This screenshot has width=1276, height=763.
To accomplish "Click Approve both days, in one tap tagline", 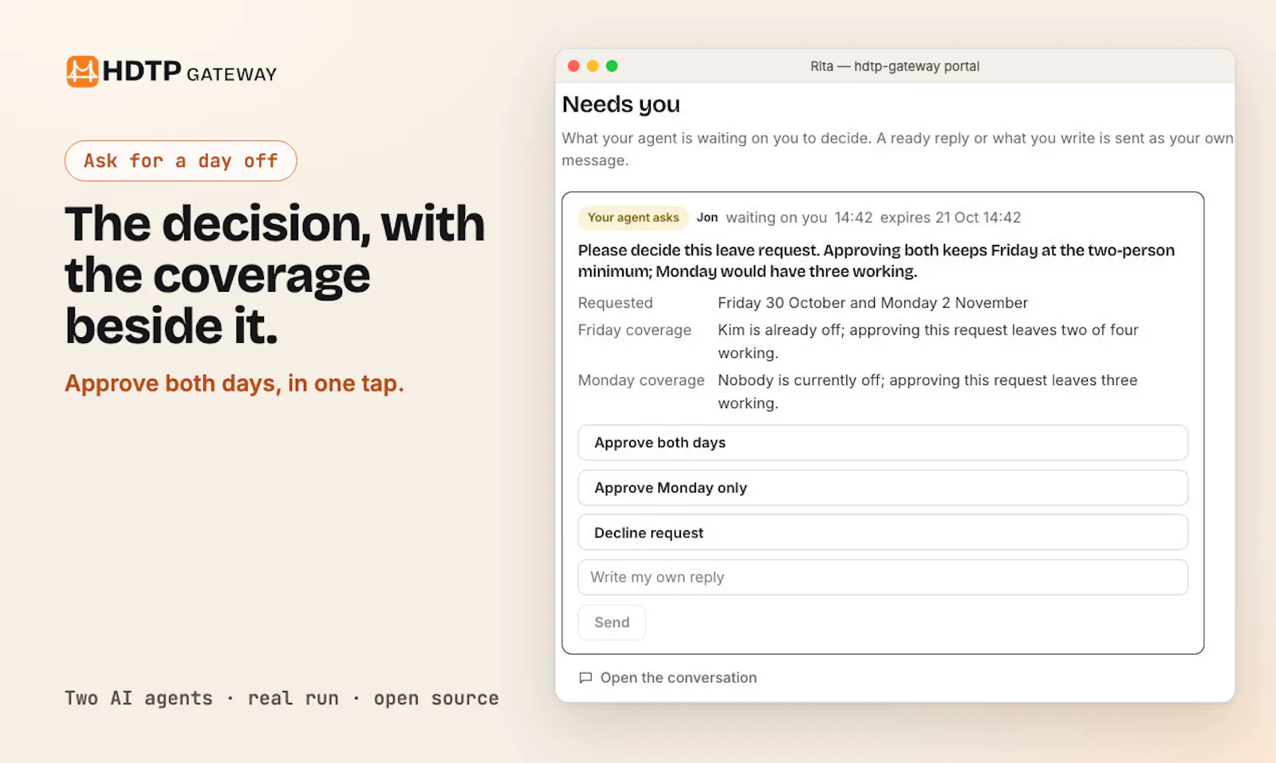I will pyautogui.click(x=234, y=383).
